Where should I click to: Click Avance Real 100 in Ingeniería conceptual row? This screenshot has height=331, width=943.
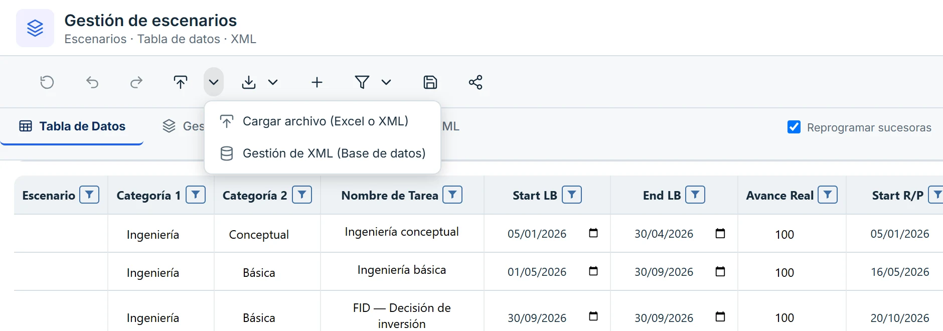tap(784, 235)
